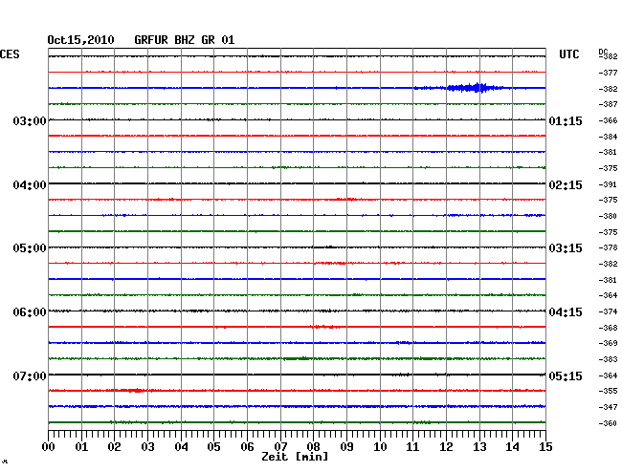Click minute tick label 00
Screen dimensions: 622x472
(49, 447)
